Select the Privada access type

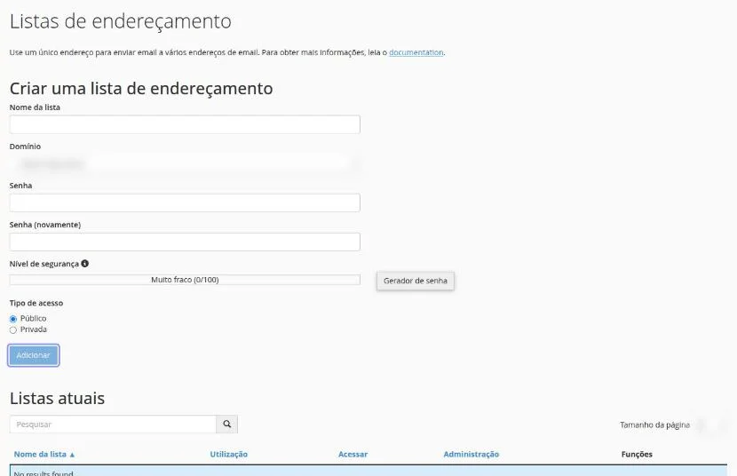[13, 330]
